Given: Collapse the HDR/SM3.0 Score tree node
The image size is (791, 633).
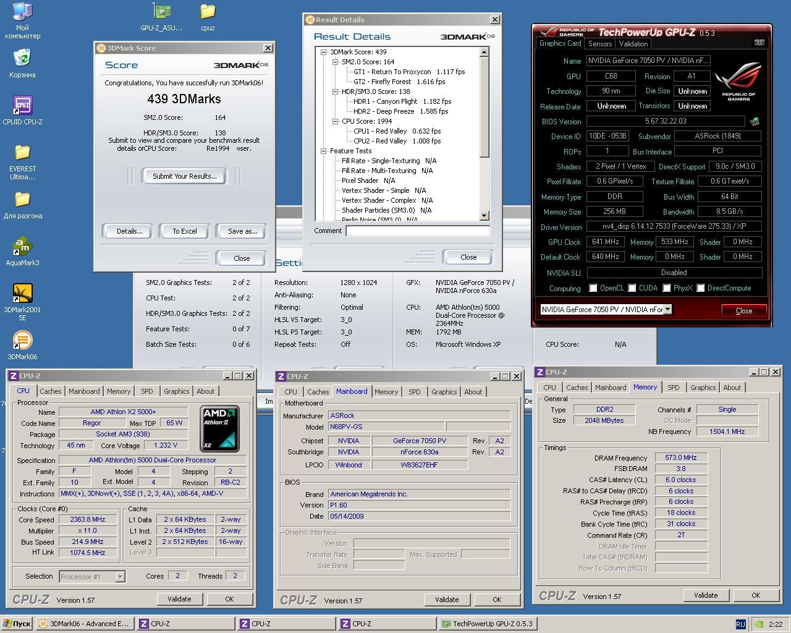Looking at the screenshot, I should [335, 91].
